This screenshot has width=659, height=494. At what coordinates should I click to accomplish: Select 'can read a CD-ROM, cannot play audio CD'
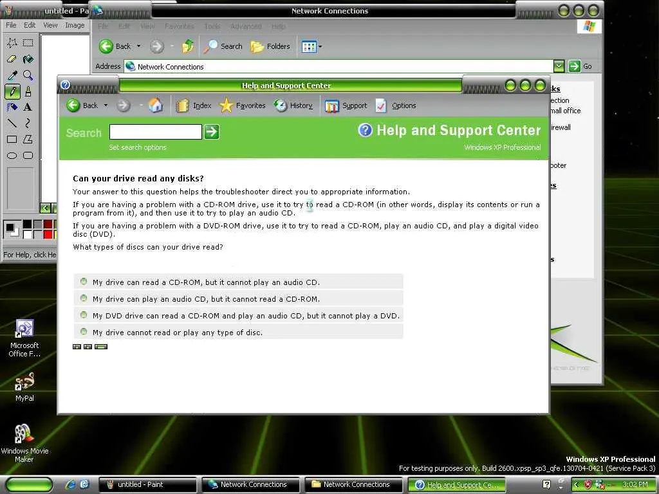tap(84, 282)
